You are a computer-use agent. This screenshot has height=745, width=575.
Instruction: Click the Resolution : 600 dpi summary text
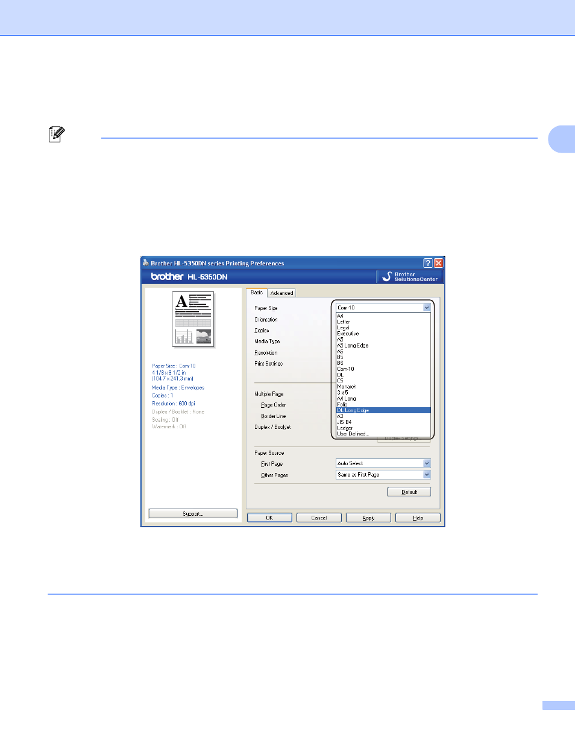click(174, 404)
